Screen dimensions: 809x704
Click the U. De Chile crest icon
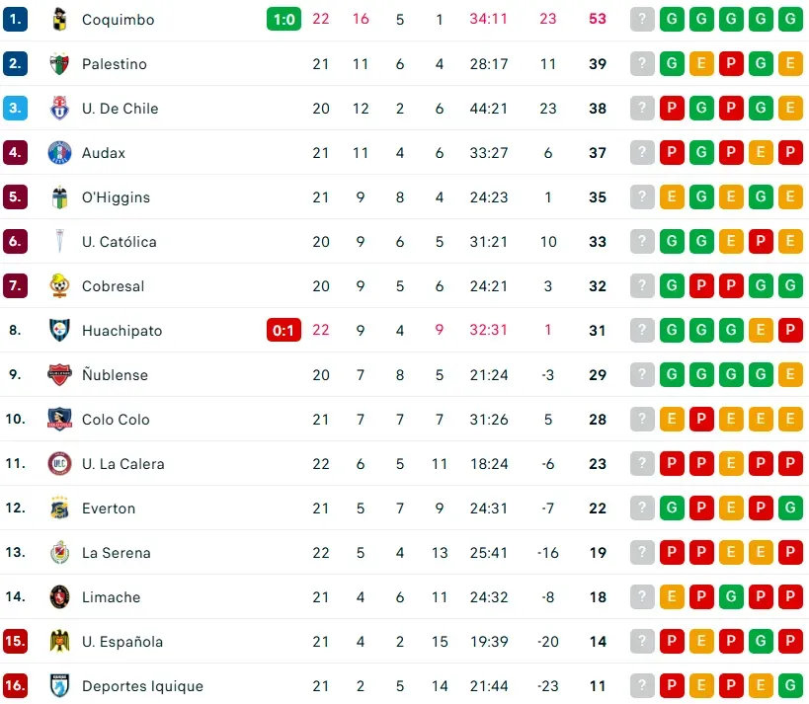click(x=60, y=109)
